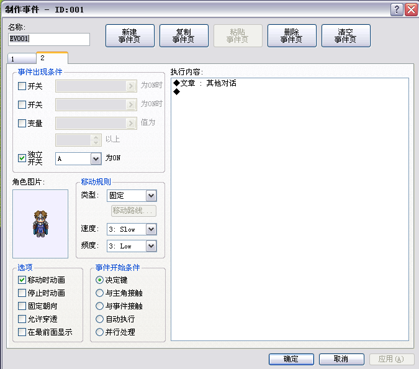Uncheck the 移动时动画 option

(22, 280)
